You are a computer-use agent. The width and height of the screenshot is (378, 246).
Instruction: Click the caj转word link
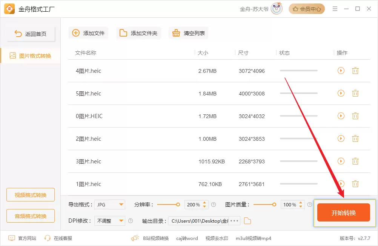point(187,238)
